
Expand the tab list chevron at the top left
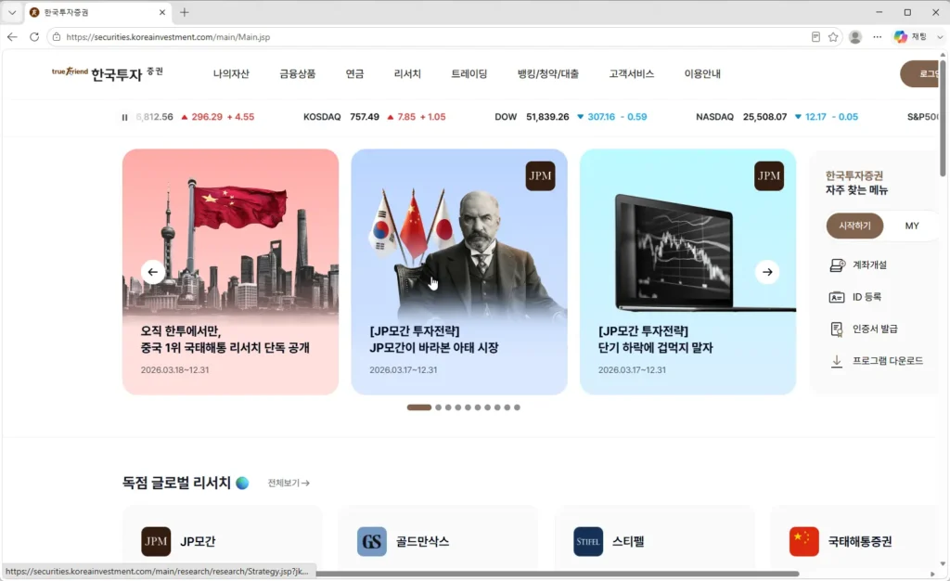coord(11,12)
